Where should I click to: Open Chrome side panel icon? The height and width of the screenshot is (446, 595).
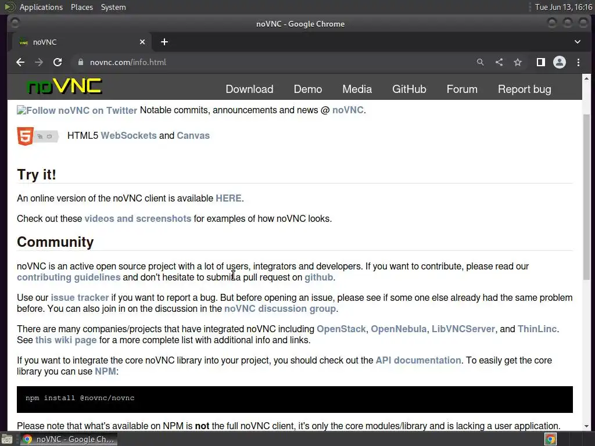[541, 62]
